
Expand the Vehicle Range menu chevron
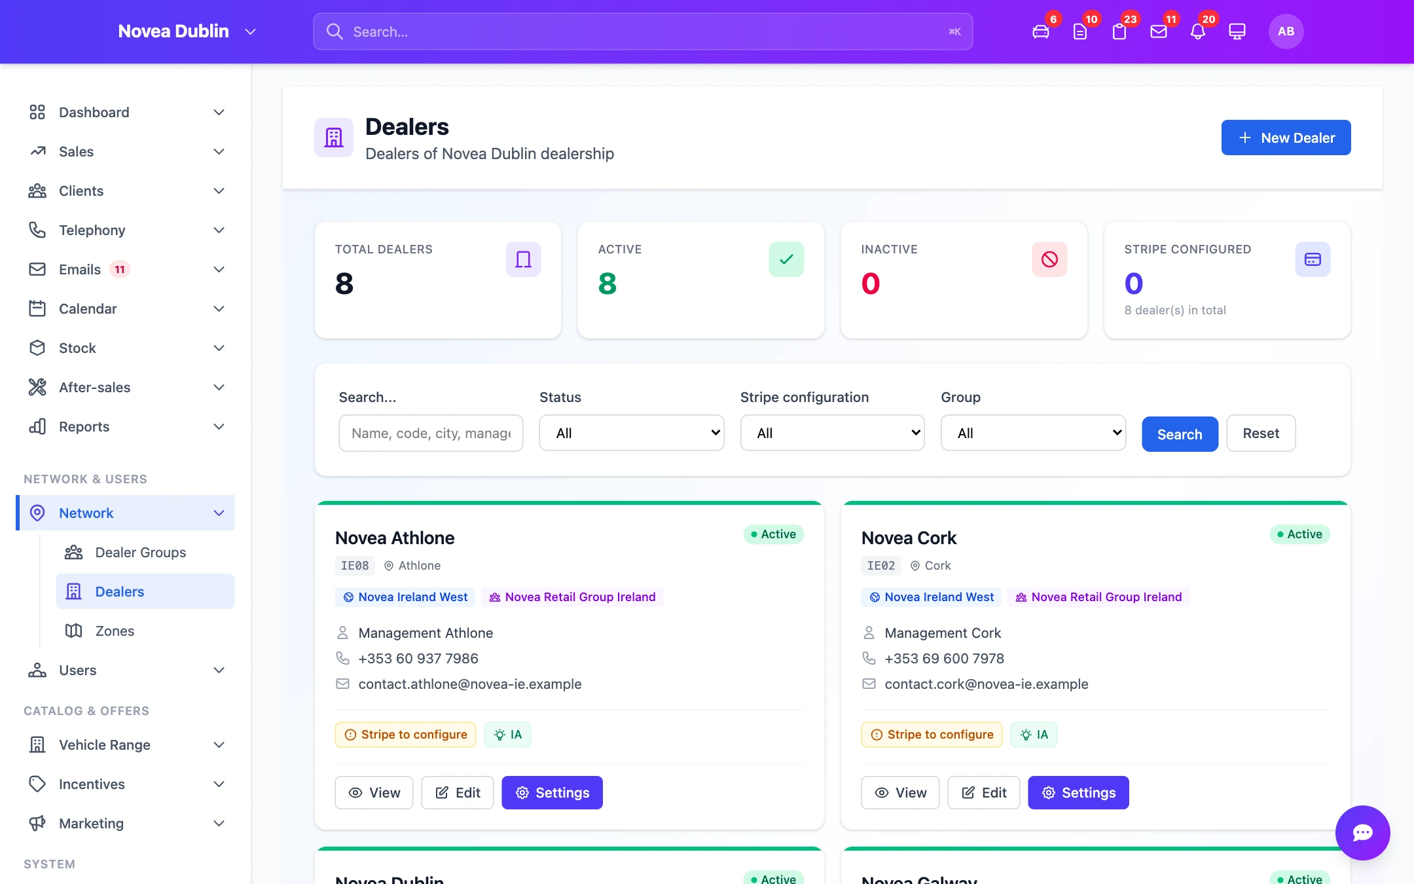pyautogui.click(x=219, y=745)
